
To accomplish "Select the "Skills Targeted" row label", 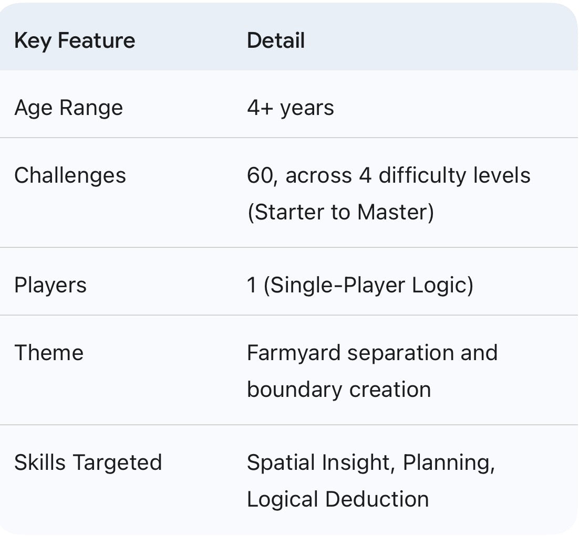I will [x=88, y=463].
